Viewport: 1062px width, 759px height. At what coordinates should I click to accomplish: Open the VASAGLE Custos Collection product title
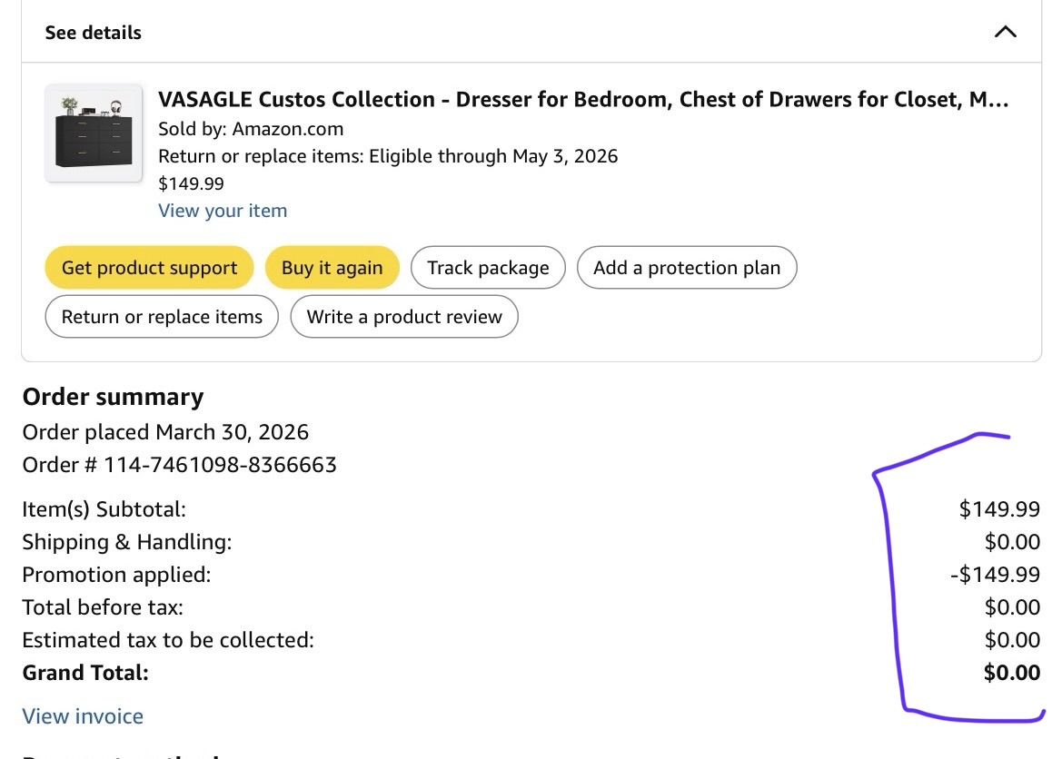point(583,99)
